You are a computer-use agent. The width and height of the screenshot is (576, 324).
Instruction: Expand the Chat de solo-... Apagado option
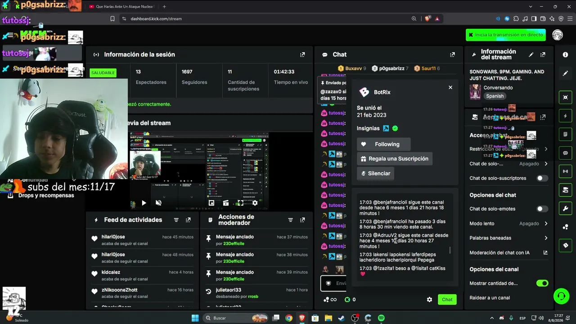(546, 164)
